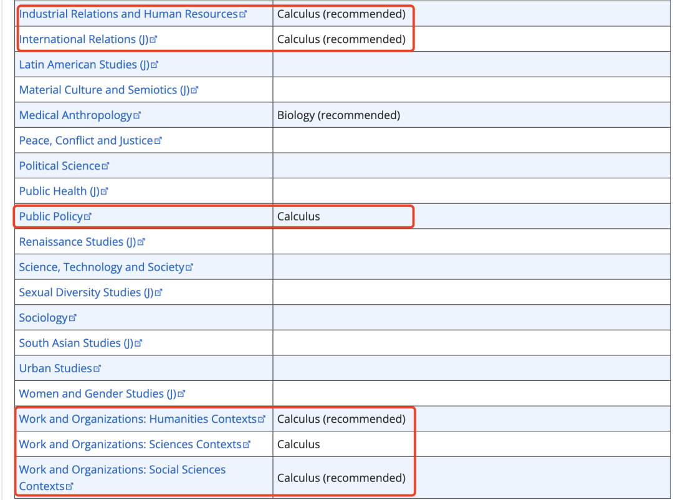Open Work and Organizations: Humanities Contexts link
The width and height of the screenshot is (673, 500).
coord(137,419)
